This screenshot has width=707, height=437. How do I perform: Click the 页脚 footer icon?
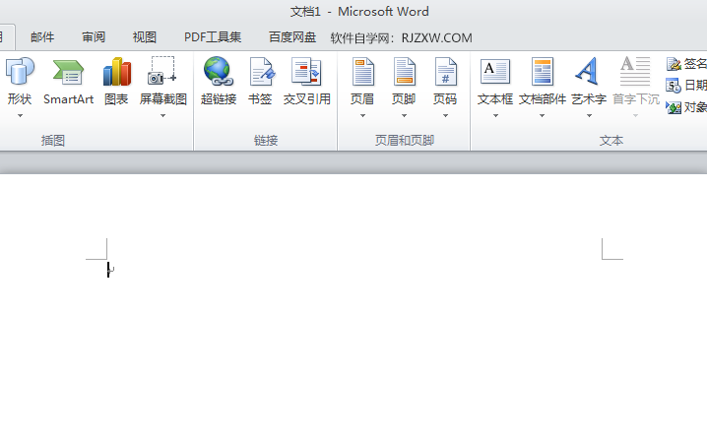[405, 72]
